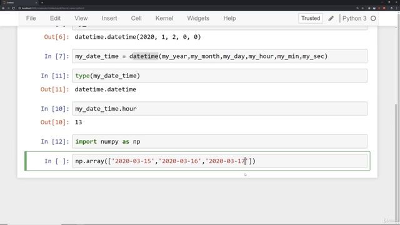The image size is (400, 225).
Task: Click the '2020-03-15' string in the array
Action: pyautogui.click(x=133, y=161)
